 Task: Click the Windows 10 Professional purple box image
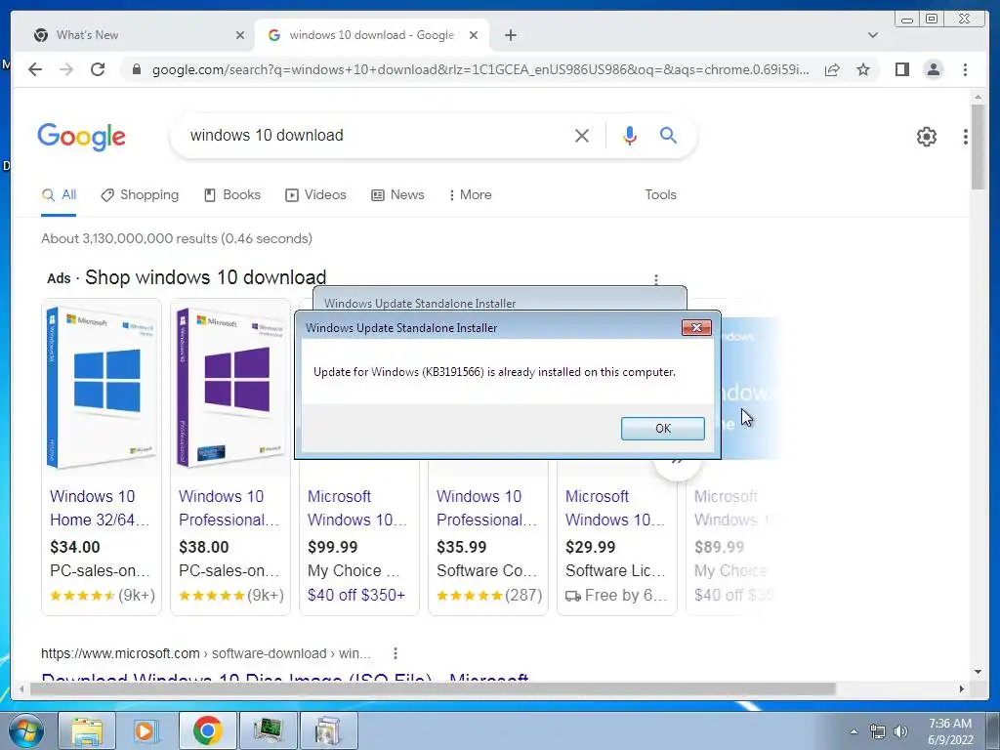coord(230,388)
